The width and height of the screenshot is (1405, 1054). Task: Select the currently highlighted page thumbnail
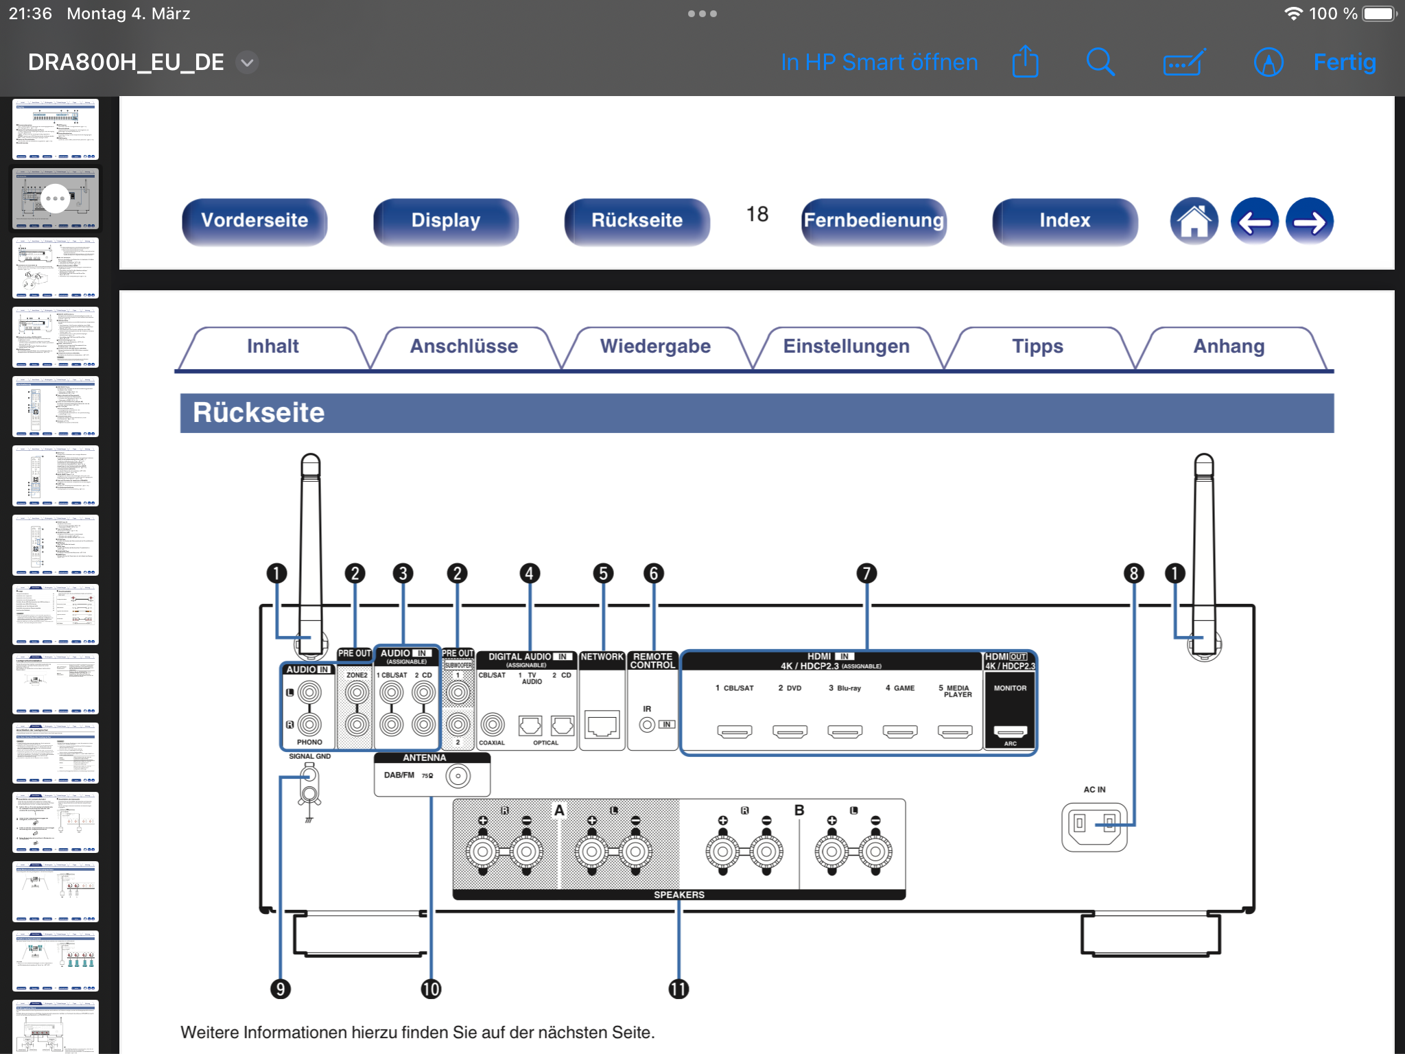pyautogui.click(x=56, y=199)
